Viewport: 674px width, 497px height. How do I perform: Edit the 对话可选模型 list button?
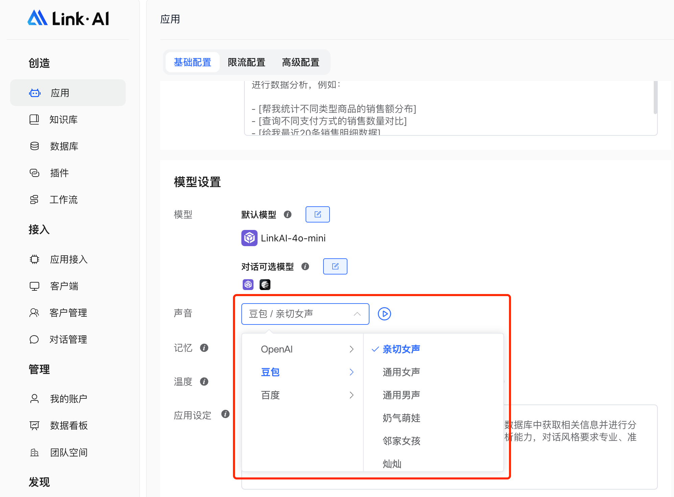pos(335,266)
